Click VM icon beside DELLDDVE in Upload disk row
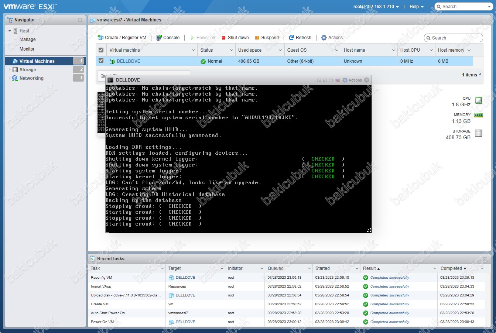The image size is (496, 333). pos(171,295)
